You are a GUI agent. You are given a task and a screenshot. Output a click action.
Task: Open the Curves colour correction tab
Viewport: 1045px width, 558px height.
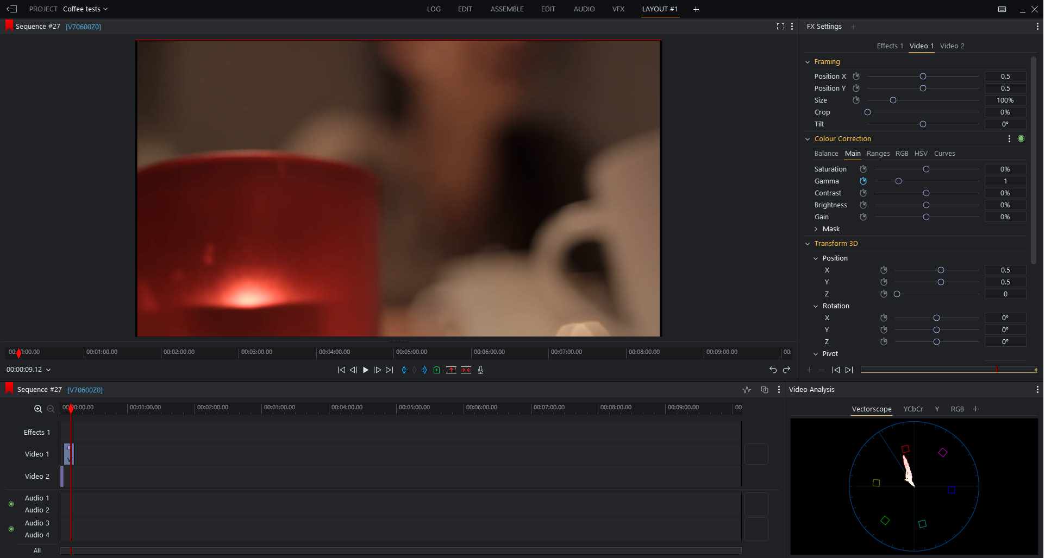[946, 154]
